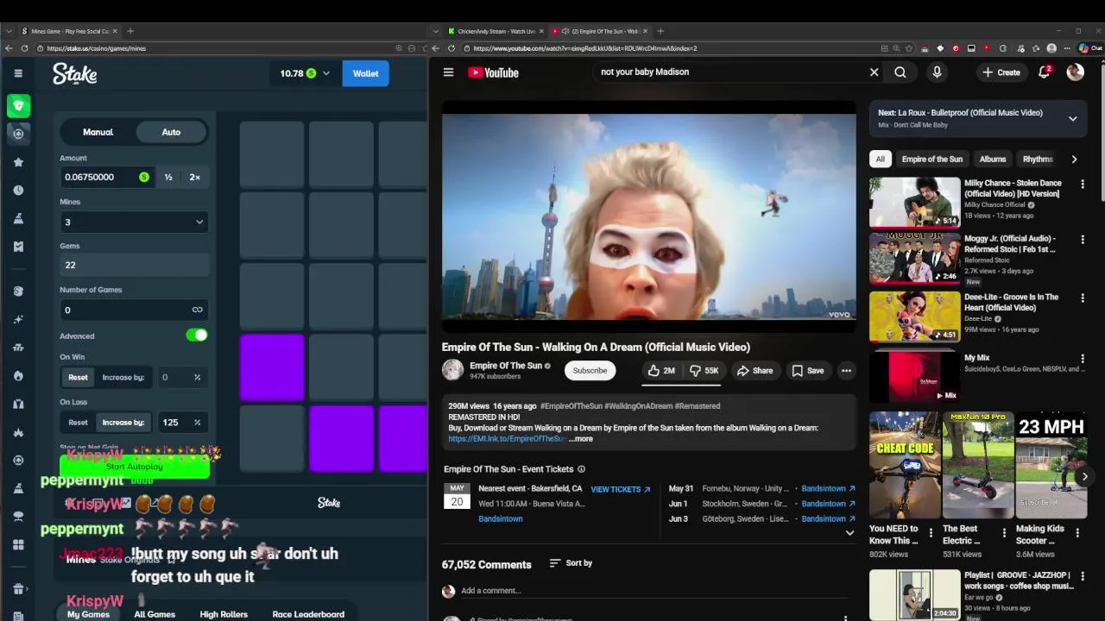The width and height of the screenshot is (1105, 621).
Task: Go to YouTube home logo
Action: 493,72
